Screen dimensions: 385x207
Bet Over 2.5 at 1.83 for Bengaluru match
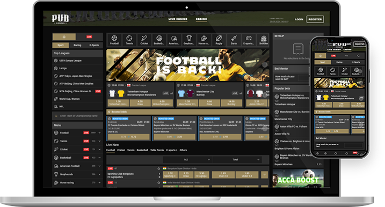point(223,175)
